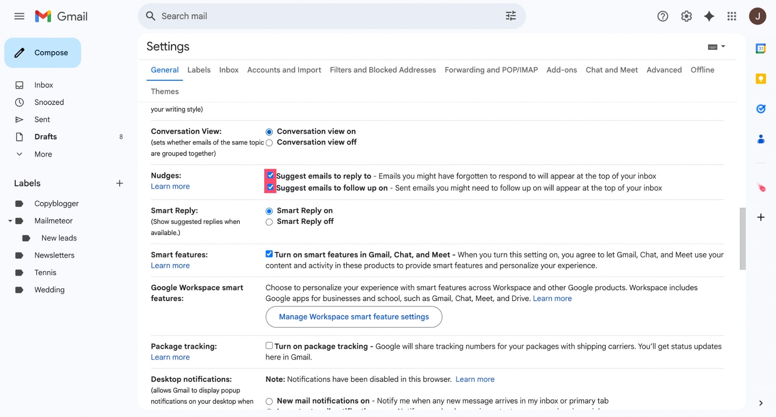
Task: Uncheck Turn on smart features in Gmail
Action: [x=269, y=253]
